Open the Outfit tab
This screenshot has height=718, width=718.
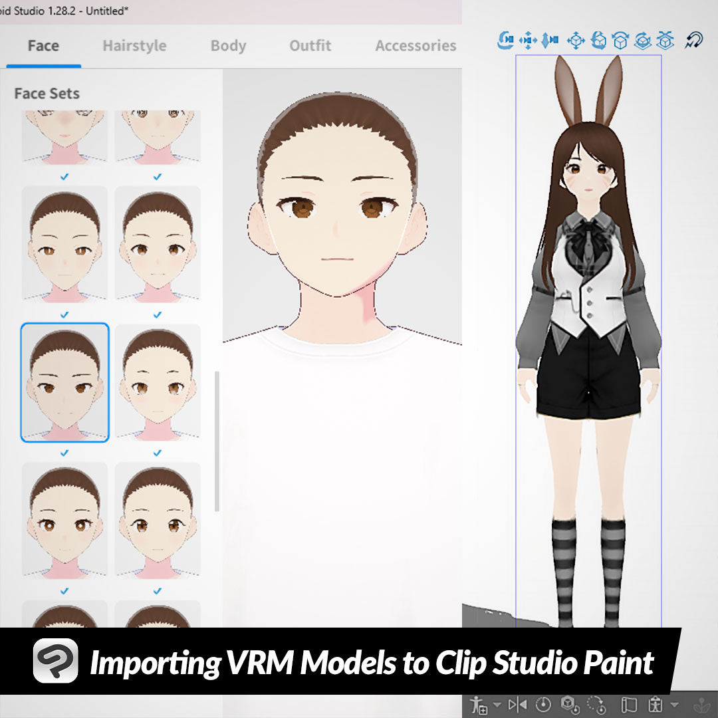coord(310,46)
